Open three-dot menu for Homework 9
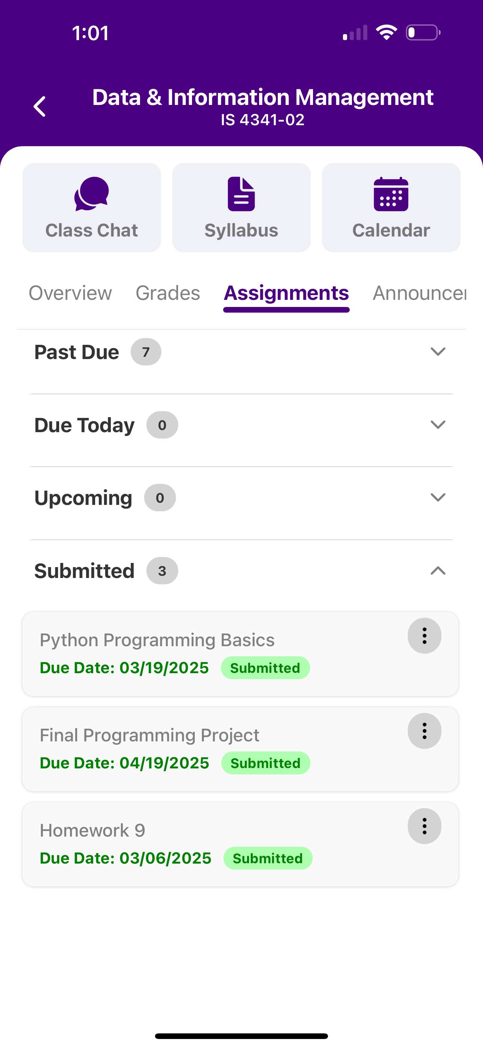 point(424,826)
